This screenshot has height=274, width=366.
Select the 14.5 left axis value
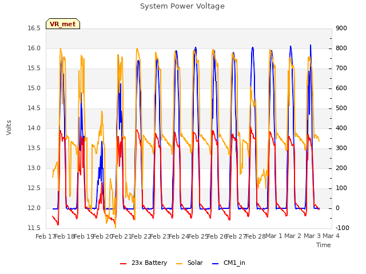[x=34, y=108]
